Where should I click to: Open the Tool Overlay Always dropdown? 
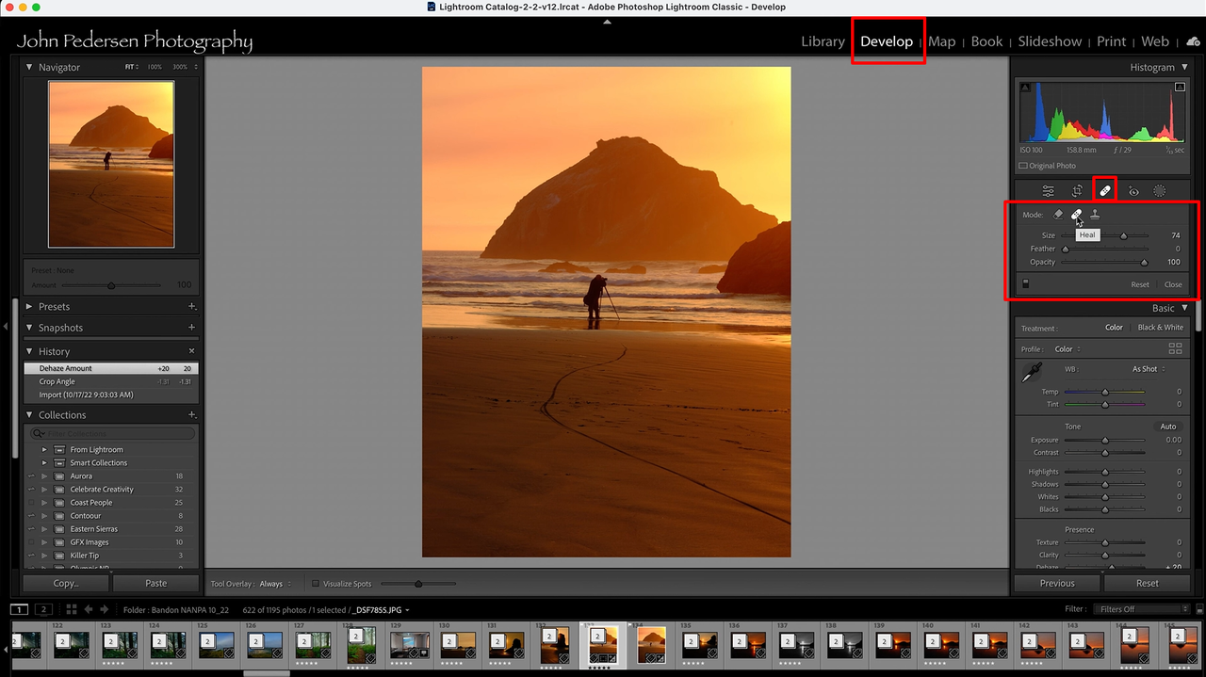coord(274,584)
